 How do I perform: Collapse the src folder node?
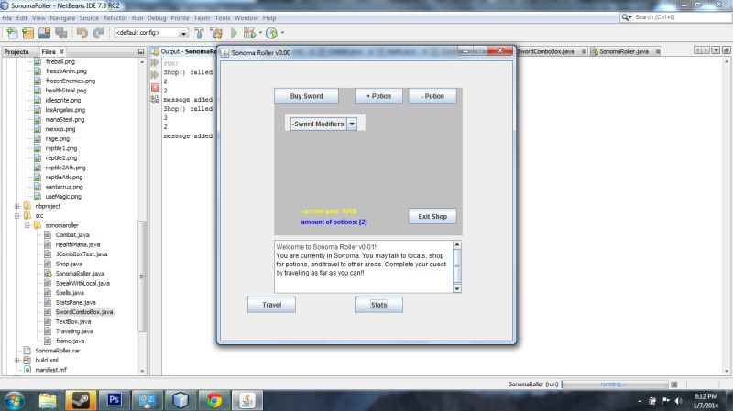pyautogui.click(x=16, y=216)
